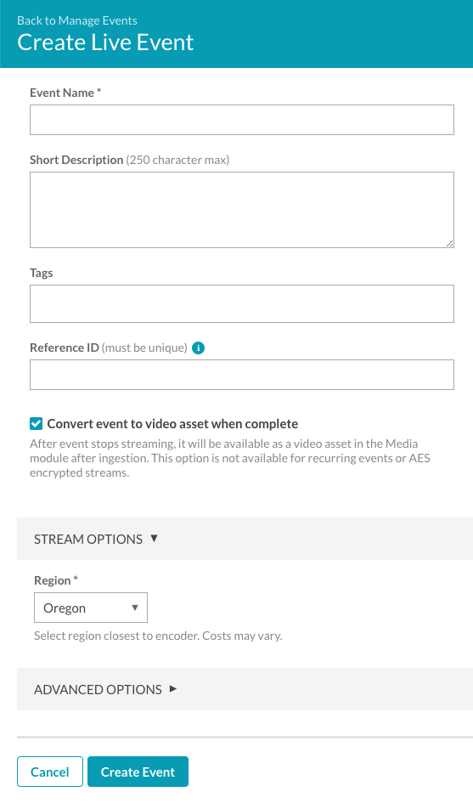This screenshot has height=803, width=473.
Task: Click the Create Live Event page heading
Action: click(x=105, y=42)
